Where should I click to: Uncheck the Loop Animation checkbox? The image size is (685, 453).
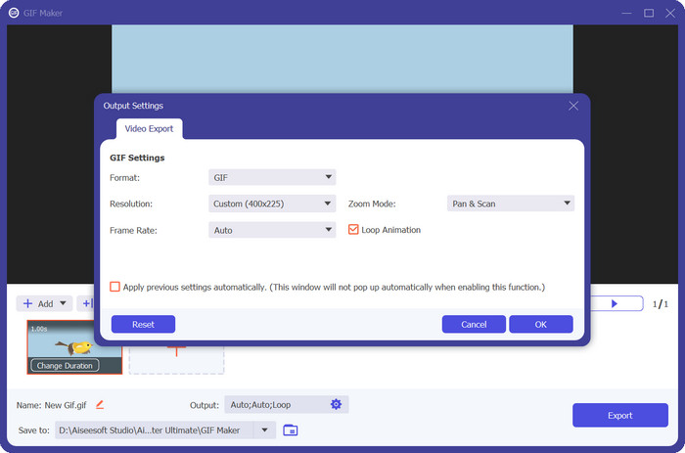[354, 230]
